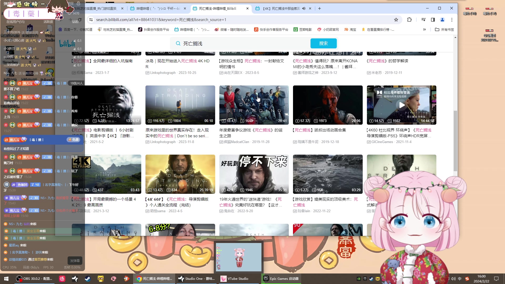Open video 电影剪辑版 6小时剧 title link
Viewport: 505px width, 284px height.
click(x=103, y=133)
